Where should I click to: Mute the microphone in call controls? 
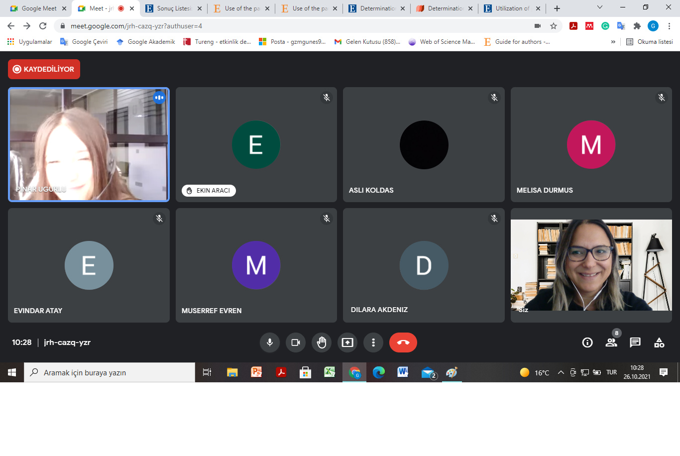click(270, 342)
